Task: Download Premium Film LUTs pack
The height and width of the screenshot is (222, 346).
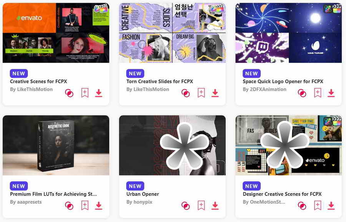Action: 99,206
